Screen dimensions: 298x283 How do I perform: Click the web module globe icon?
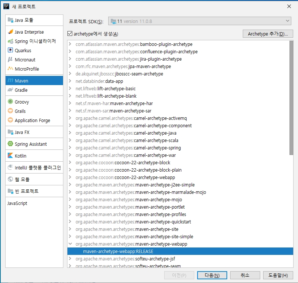pos(10,179)
